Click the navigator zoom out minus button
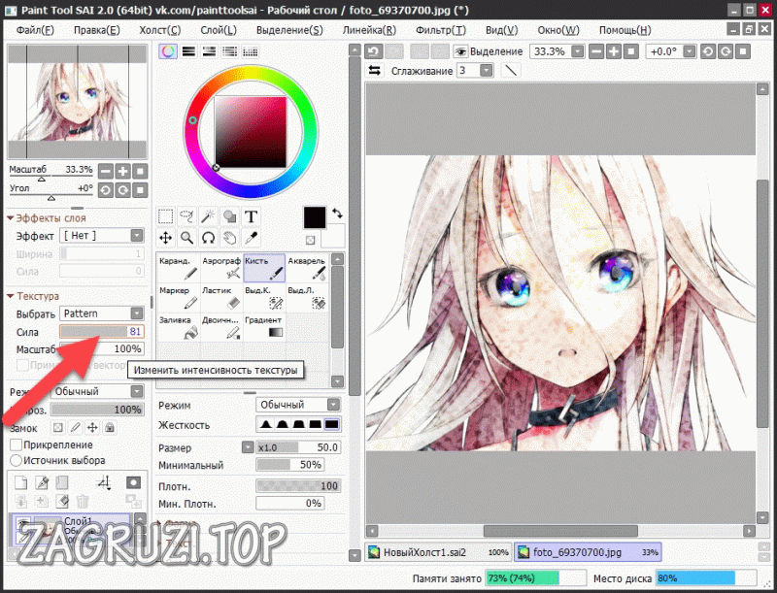The image size is (777, 593). (106, 171)
